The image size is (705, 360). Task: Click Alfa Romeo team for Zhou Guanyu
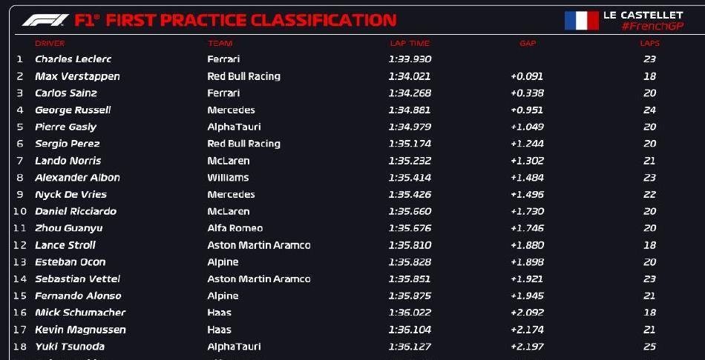tap(235, 228)
